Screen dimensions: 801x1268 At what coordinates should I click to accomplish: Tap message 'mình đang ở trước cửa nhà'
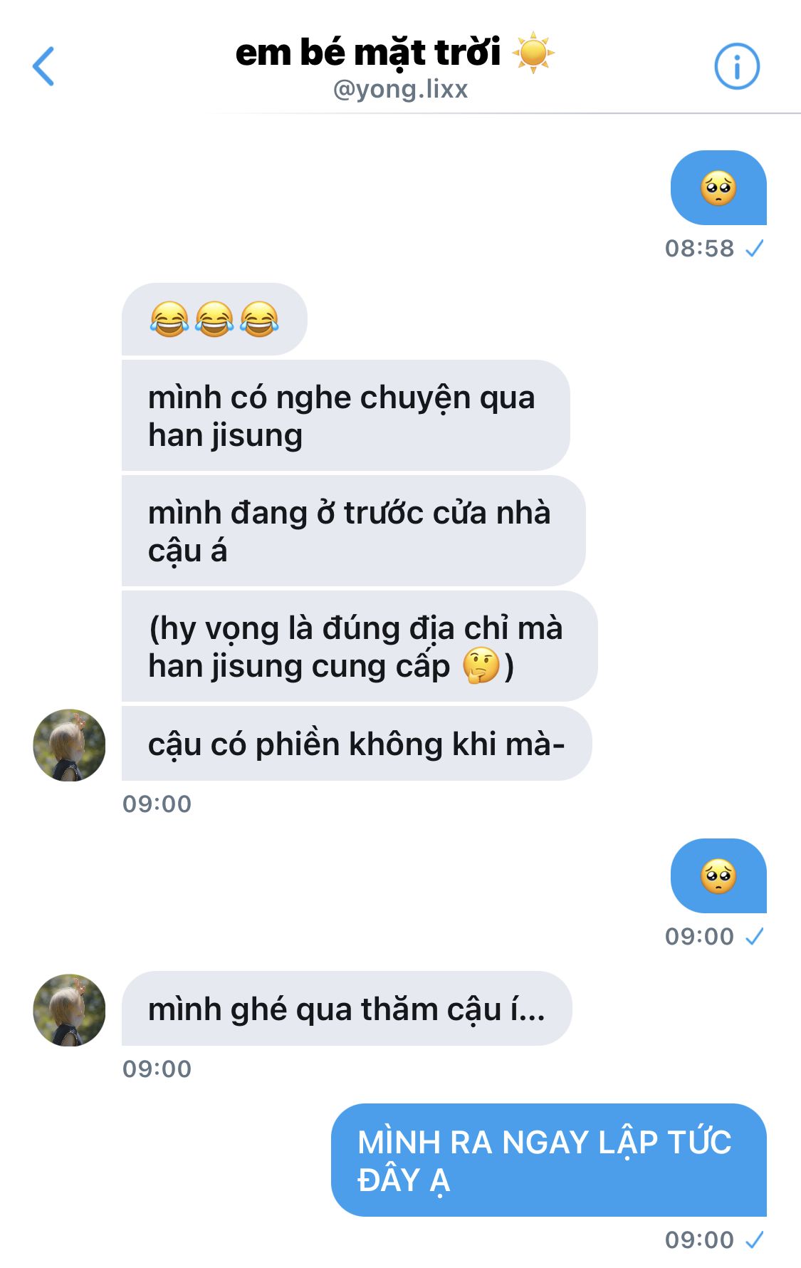[353, 531]
